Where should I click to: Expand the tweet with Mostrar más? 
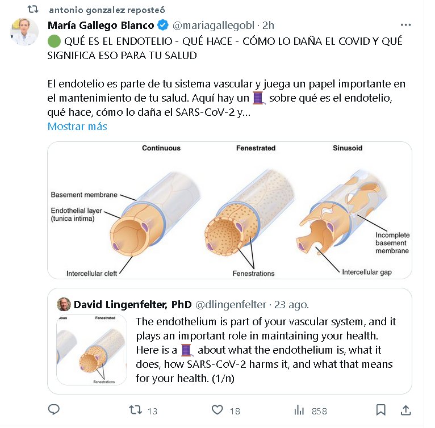click(77, 126)
